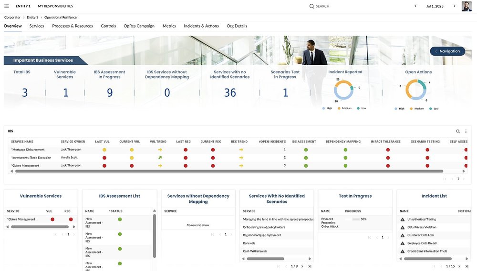Viewport: 477px width, 271px height.
Task: Click Entity 1 in the breadcrumb
Action: click(x=32, y=17)
